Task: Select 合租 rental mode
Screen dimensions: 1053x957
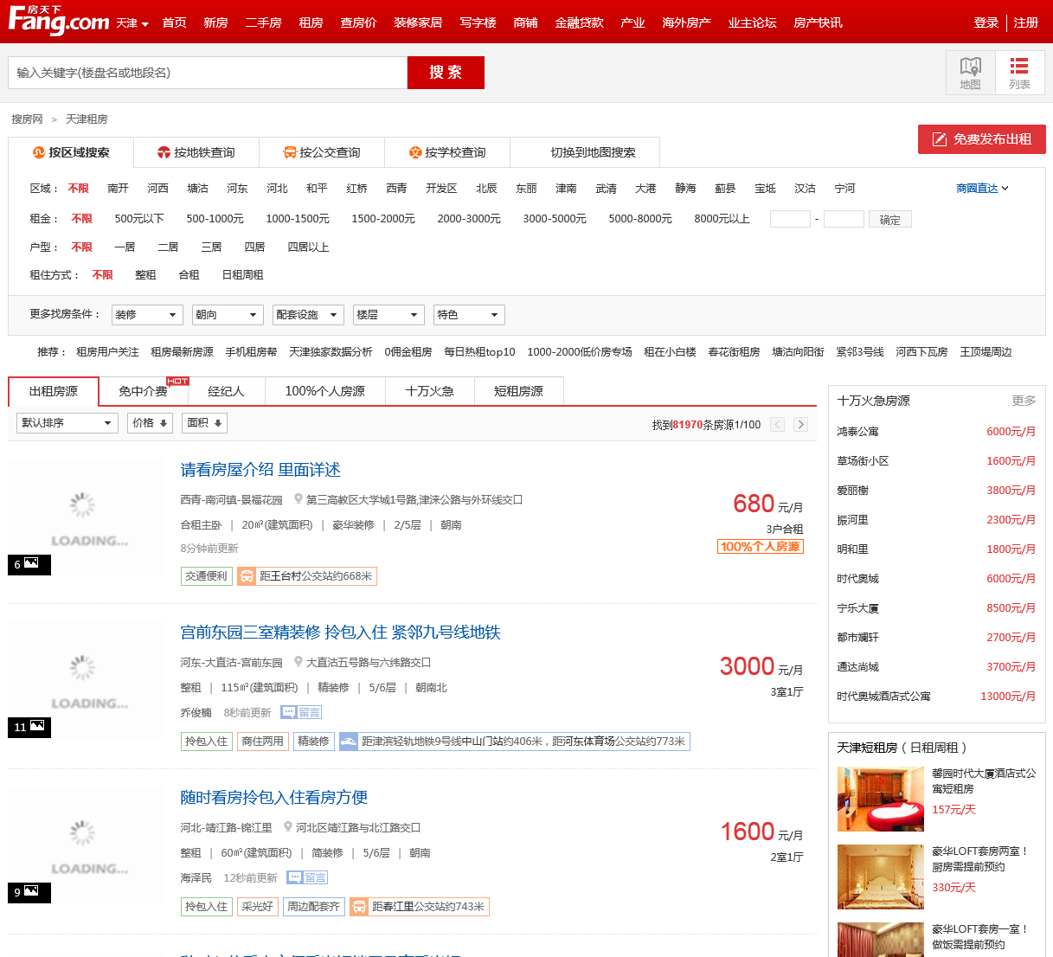Action: 189,274
